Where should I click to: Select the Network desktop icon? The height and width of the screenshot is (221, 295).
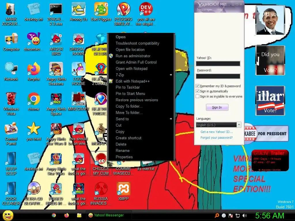[x=11, y=72]
